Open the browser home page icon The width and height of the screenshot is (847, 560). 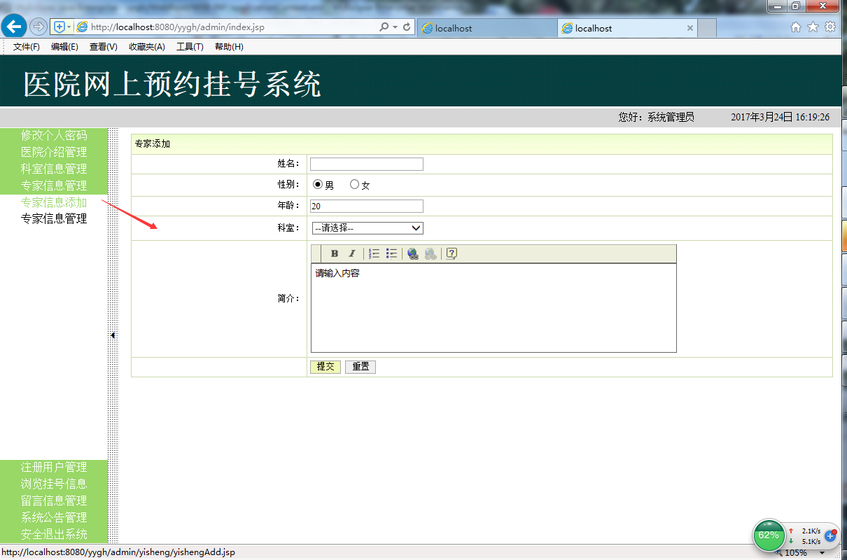795,27
